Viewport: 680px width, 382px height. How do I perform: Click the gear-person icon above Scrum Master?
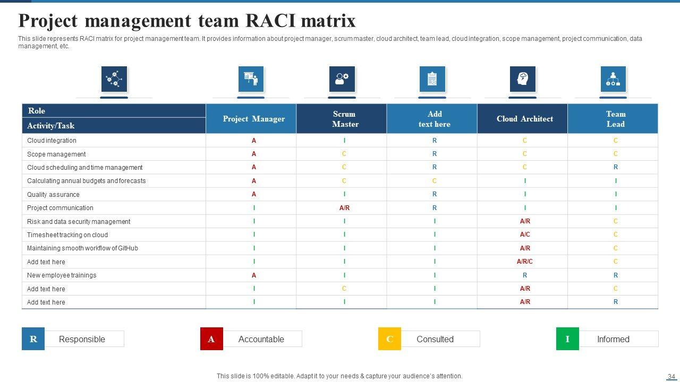click(x=342, y=79)
